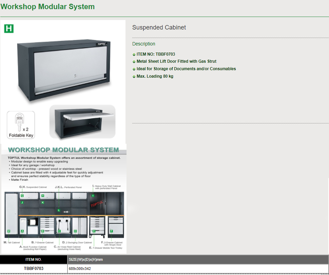Click the SIZE(W)x(D)x(H)mm column header
The width and height of the screenshot is (329, 275).
pos(86,259)
